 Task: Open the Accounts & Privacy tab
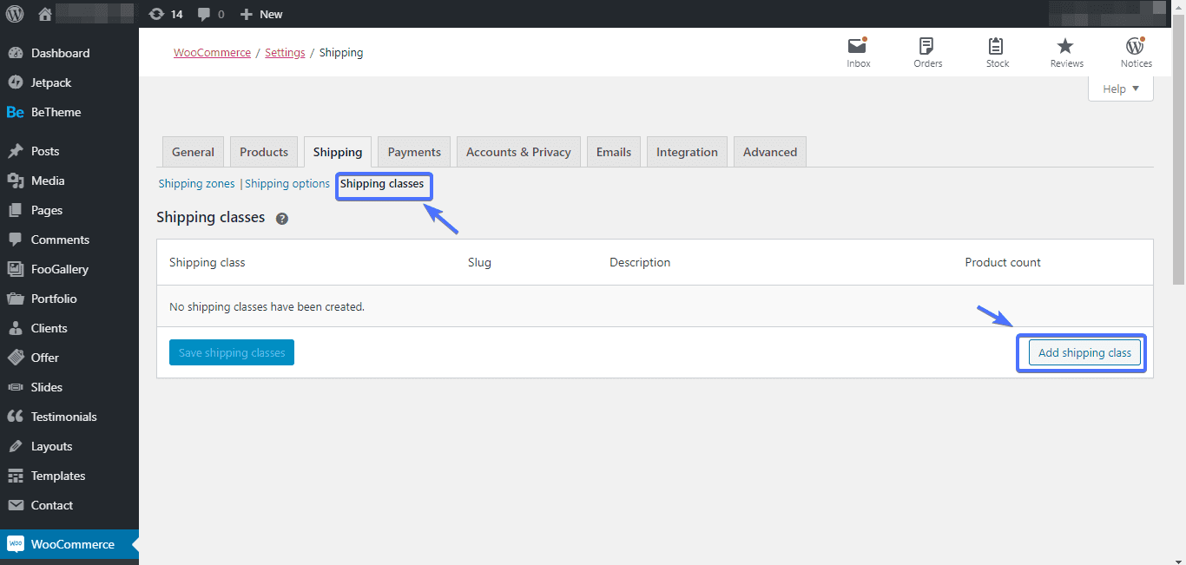tap(518, 152)
